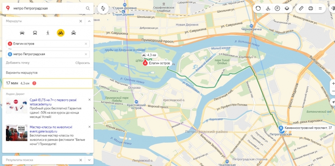This screenshot has height=166, width=335.
Task: Select the car route mode icon
Action: (x=22, y=33)
